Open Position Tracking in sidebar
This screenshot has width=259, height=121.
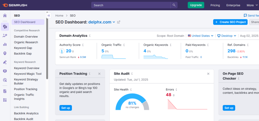pos(26,89)
